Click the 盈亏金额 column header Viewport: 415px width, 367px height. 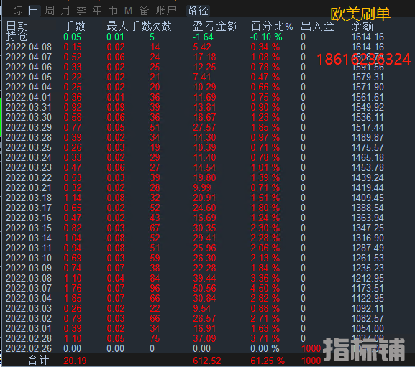[216, 26]
